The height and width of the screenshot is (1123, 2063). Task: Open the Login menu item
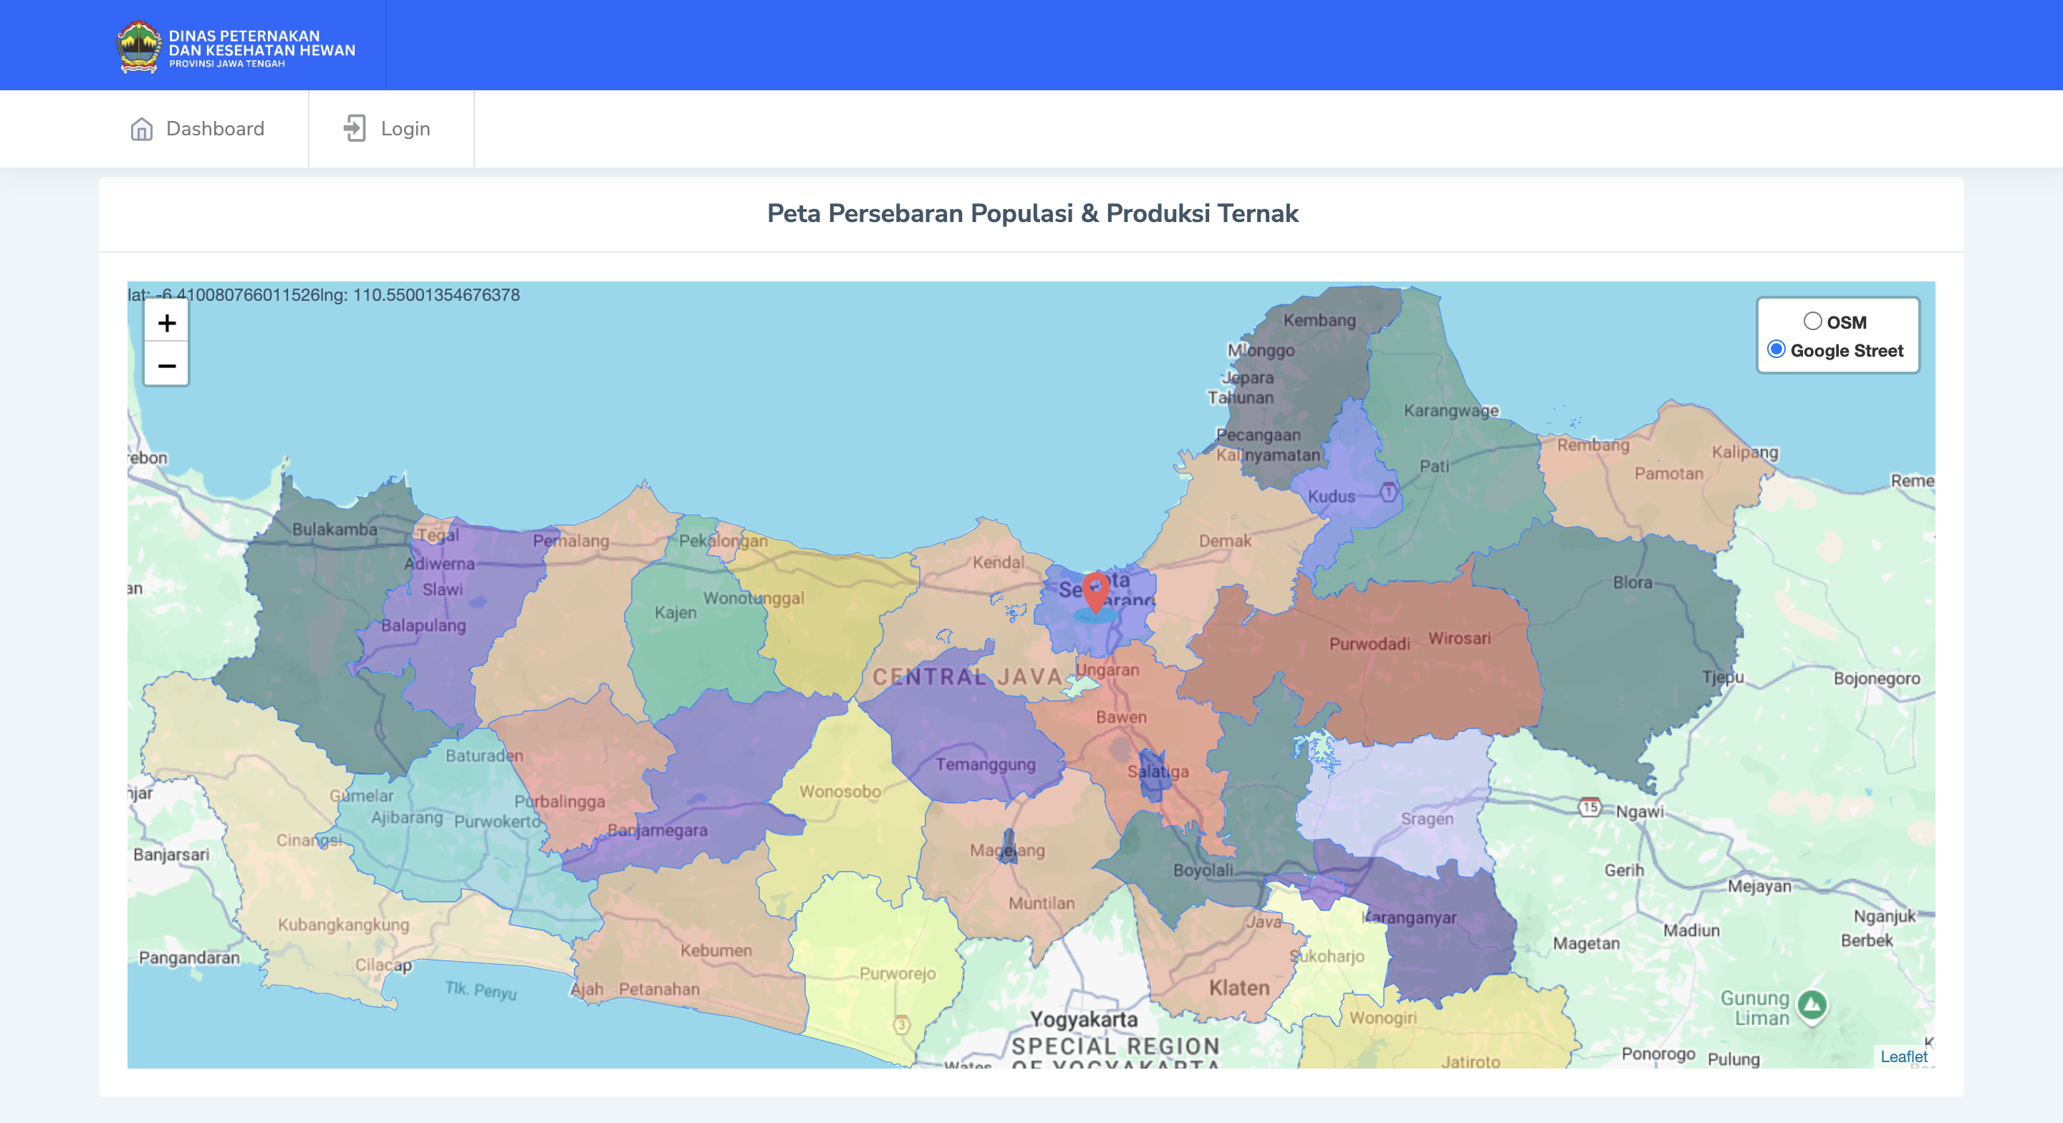(x=405, y=129)
